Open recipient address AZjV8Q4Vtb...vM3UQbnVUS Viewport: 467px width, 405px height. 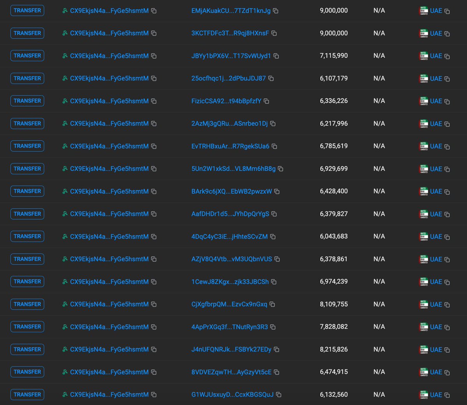click(x=232, y=259)
